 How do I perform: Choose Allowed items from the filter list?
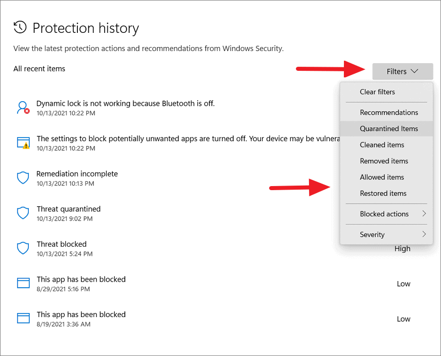(382, 177)
